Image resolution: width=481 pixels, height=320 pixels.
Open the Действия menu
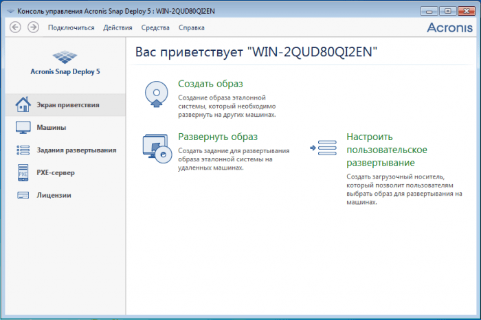[118, 27]
